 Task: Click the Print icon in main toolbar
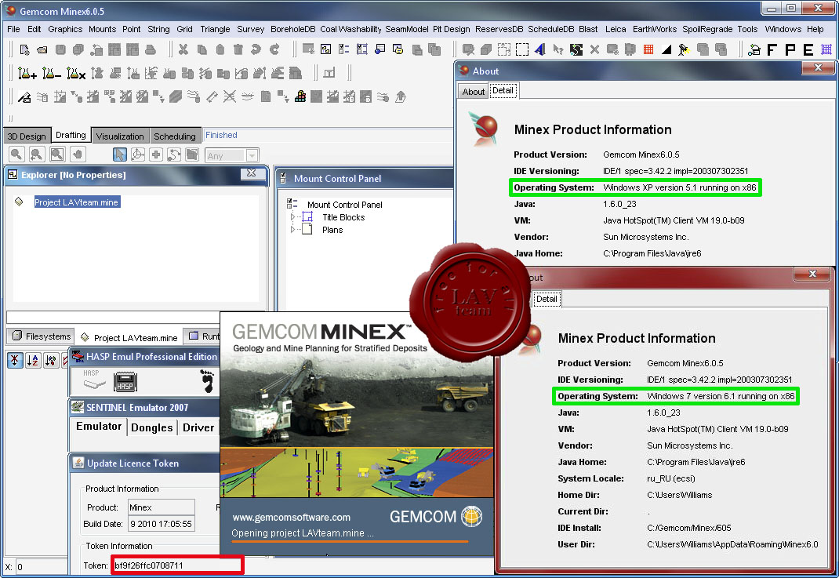(x=151, y=49)
